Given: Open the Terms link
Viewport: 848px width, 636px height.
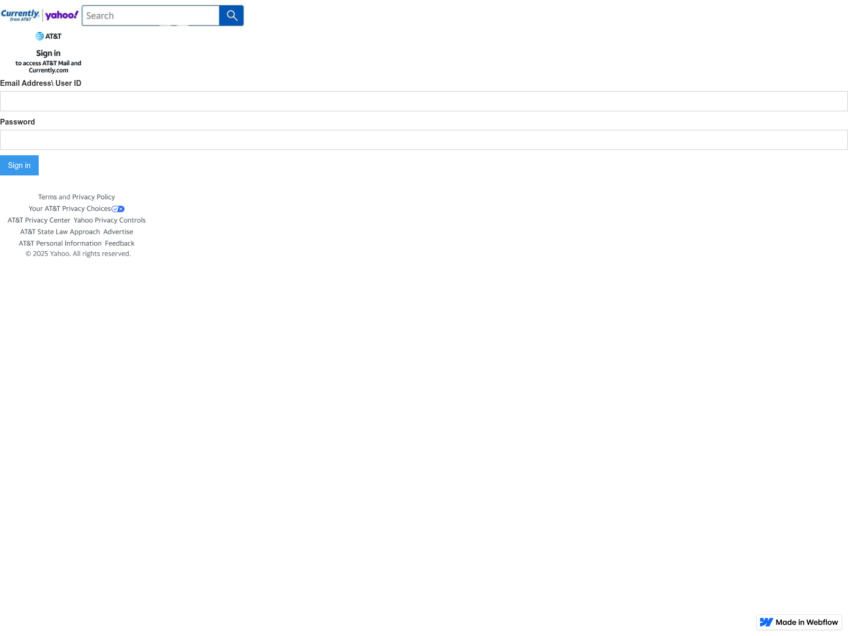Looking at the screenshot, I should (47, 197).
